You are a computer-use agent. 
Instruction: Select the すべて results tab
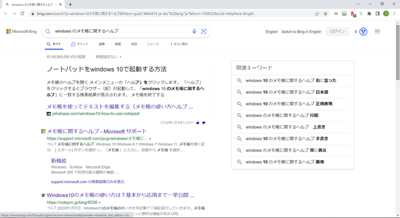point(54,44)
